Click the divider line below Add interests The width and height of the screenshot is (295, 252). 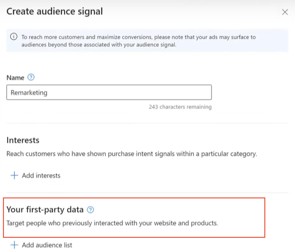click(x=147, y=192)
